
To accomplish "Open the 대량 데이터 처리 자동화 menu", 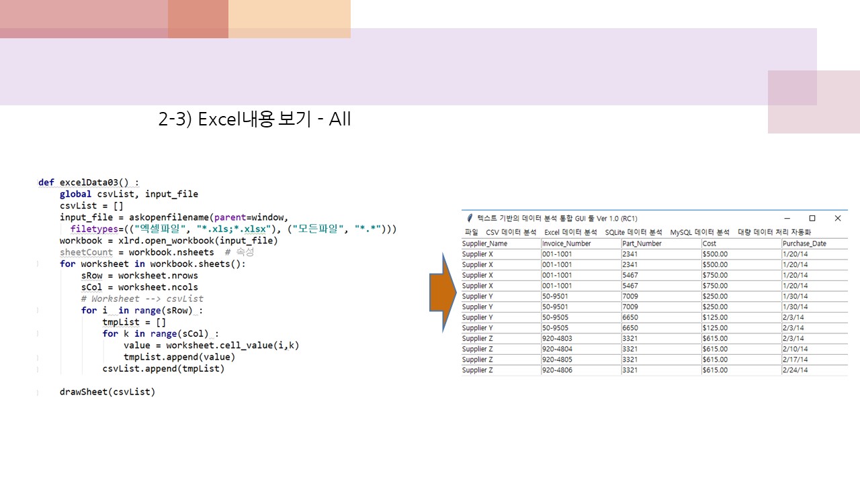I will pos(775,232).
